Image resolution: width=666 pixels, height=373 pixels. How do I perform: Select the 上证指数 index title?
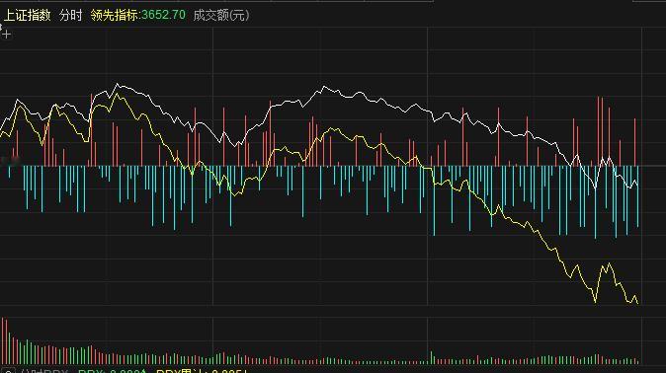tap(28, 15)
